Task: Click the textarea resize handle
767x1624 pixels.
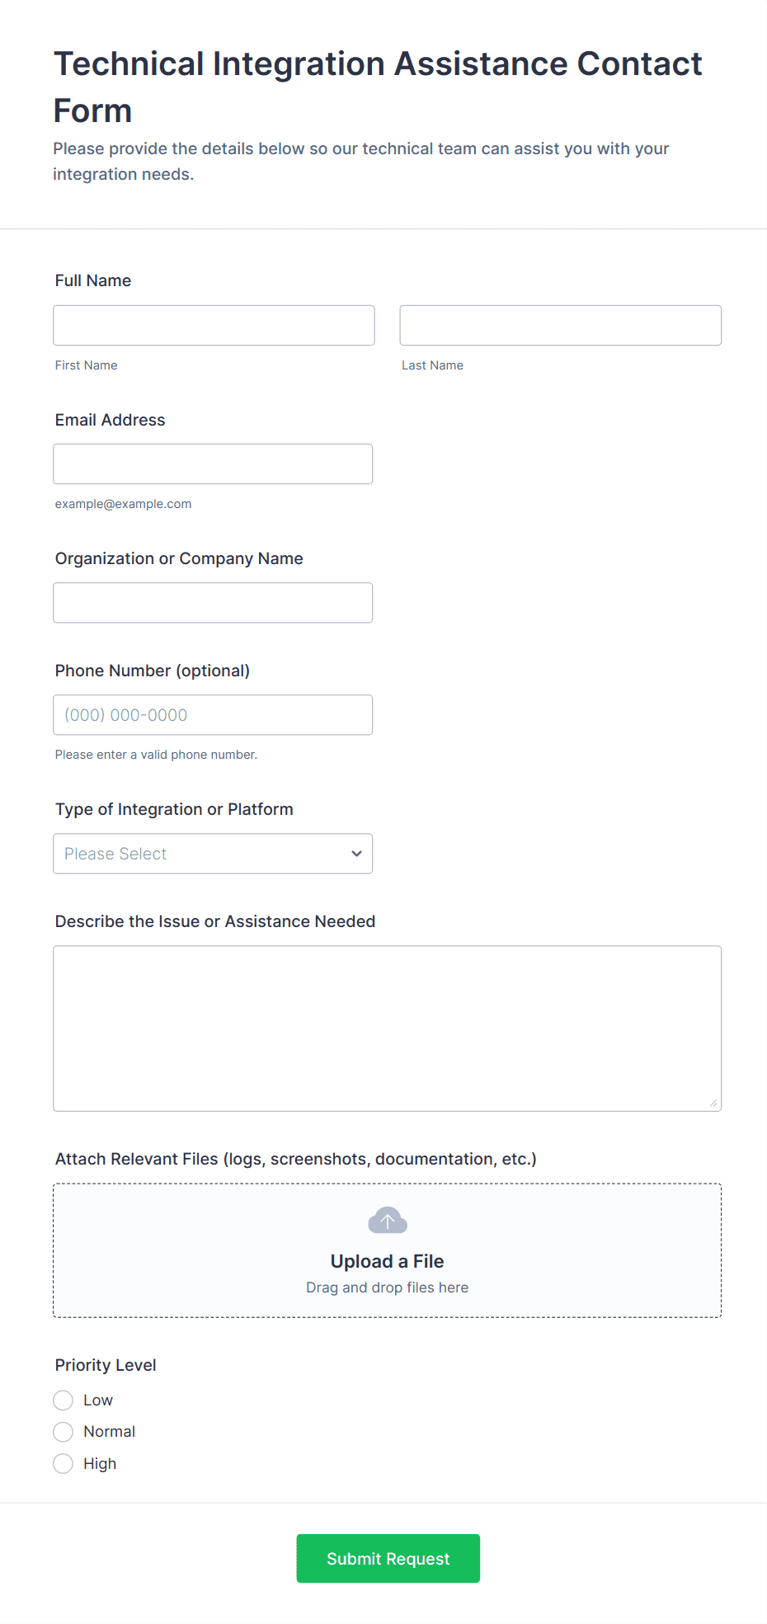Action: [713, 1104]
